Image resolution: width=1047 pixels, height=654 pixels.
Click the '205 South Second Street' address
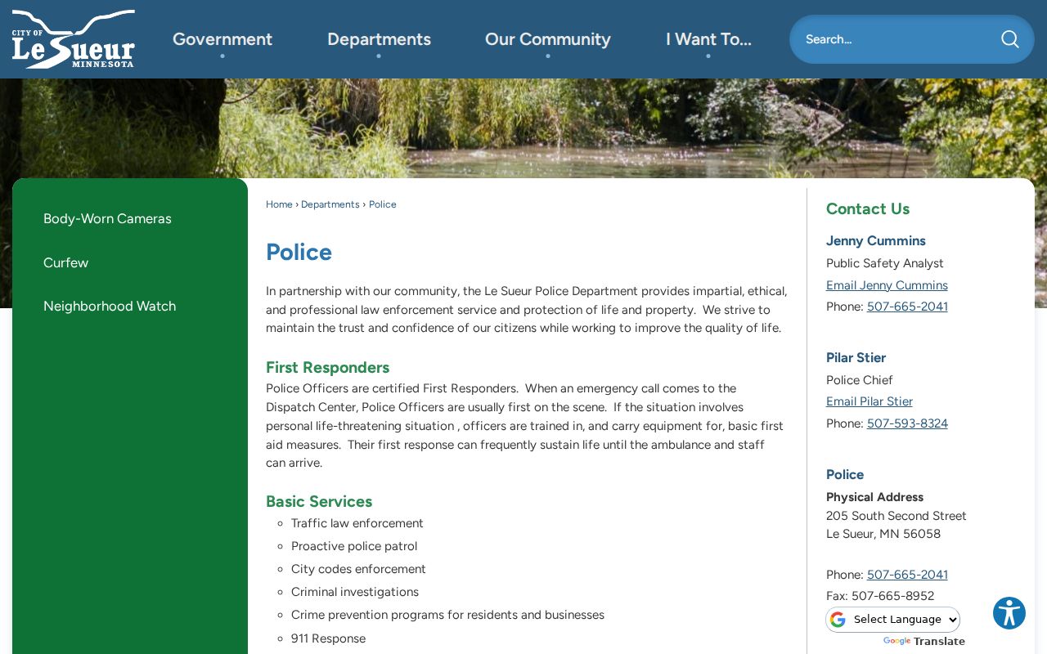[896, 516]
